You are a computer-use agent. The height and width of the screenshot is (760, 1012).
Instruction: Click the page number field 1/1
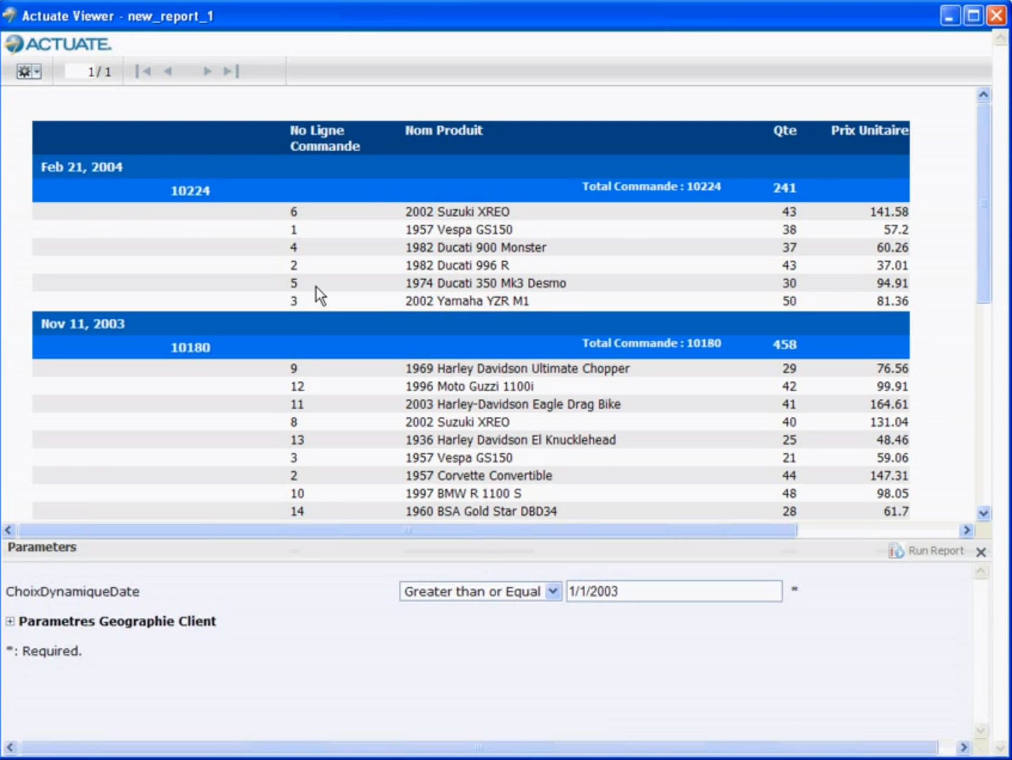coord(90,72)
